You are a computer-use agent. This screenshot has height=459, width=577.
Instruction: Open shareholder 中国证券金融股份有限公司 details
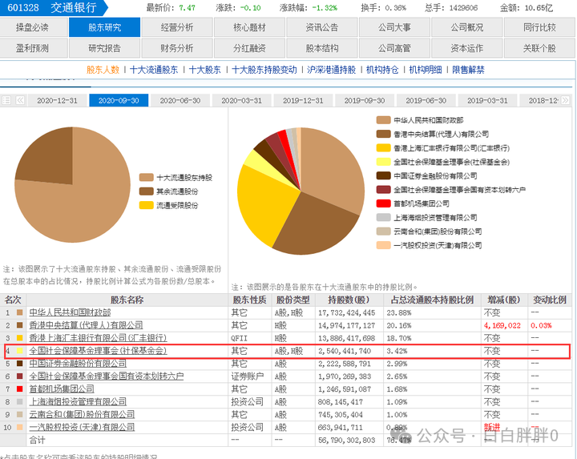(78, 364)
